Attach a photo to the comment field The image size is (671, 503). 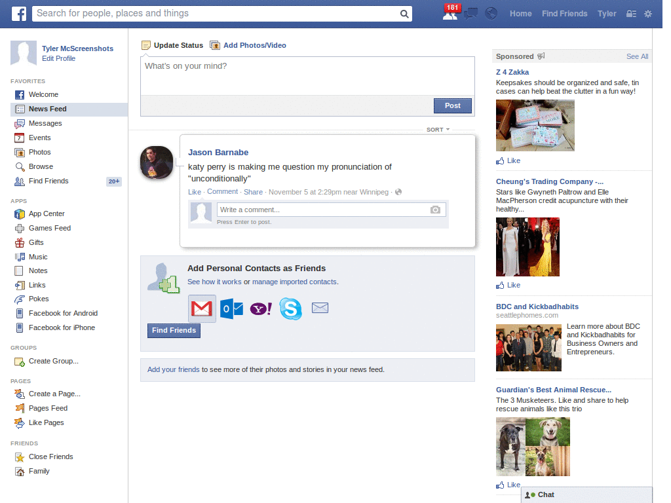[435, 209]
